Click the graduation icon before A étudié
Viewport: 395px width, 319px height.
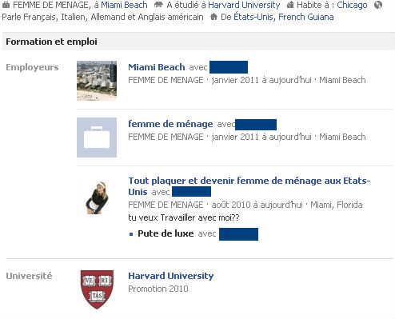[158, 5]
